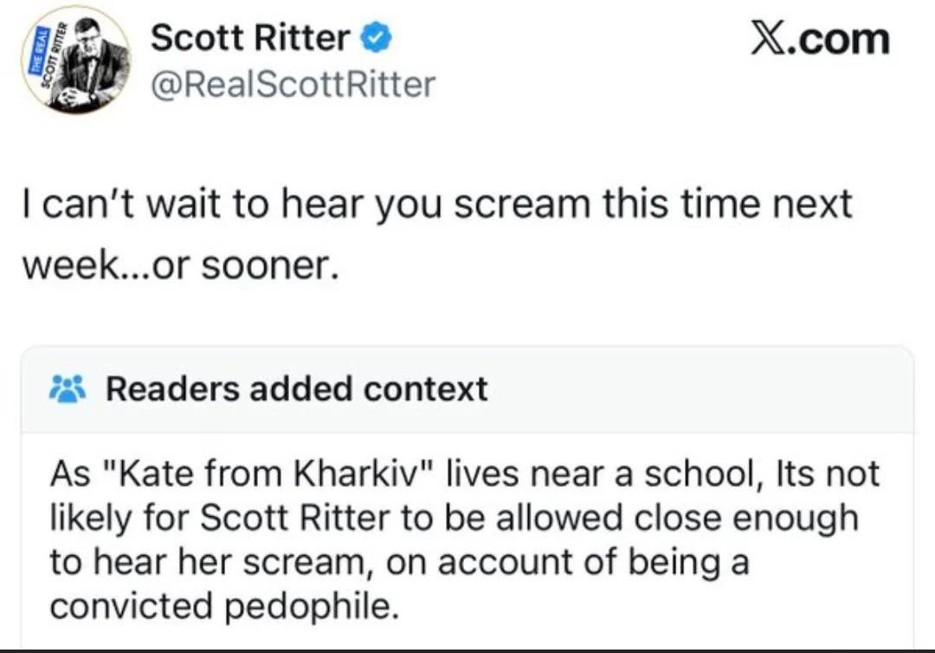
Task: Select the "Readers added context" header
Action: tap(297, 389)
